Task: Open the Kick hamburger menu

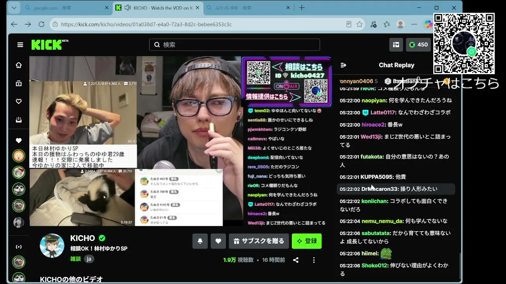Action: click(20, 45)
